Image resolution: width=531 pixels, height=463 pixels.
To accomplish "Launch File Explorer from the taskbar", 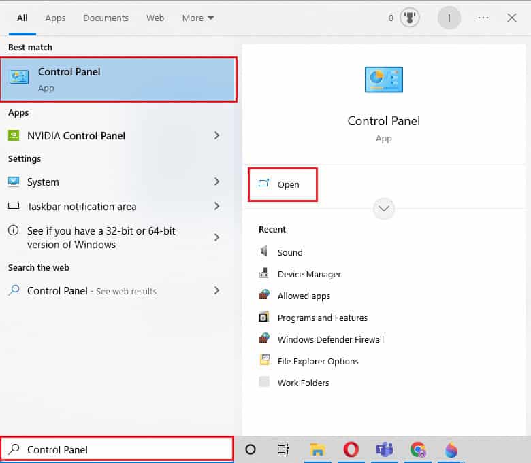I will pyautogui.click(x=317, y=449).
